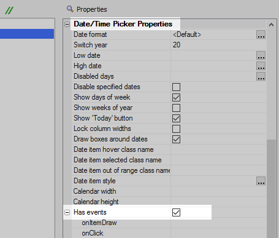279x238 pixels.
Task: Select Date item out of range class name
Action: (x=122, y=170)
